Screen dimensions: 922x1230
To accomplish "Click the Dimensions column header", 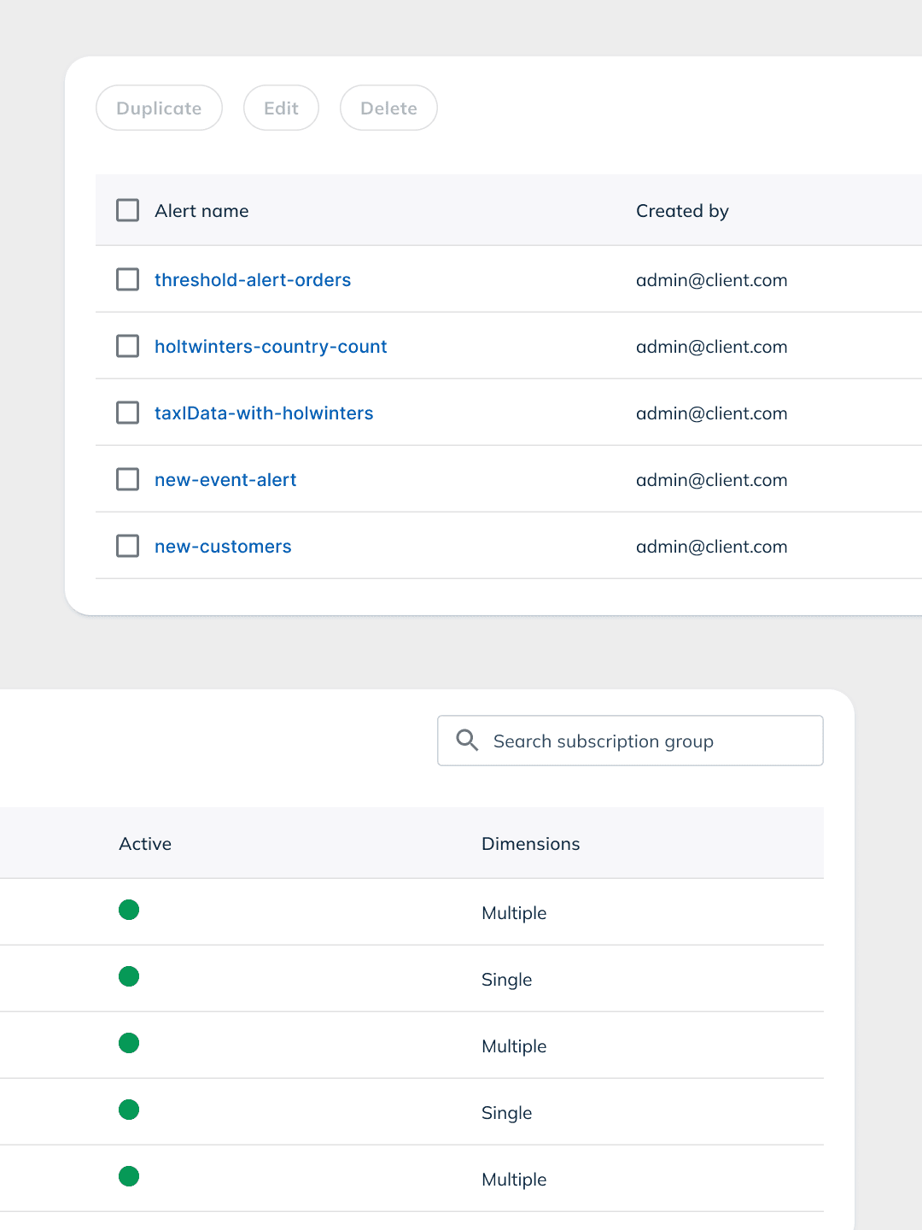I will coord(530,844).
